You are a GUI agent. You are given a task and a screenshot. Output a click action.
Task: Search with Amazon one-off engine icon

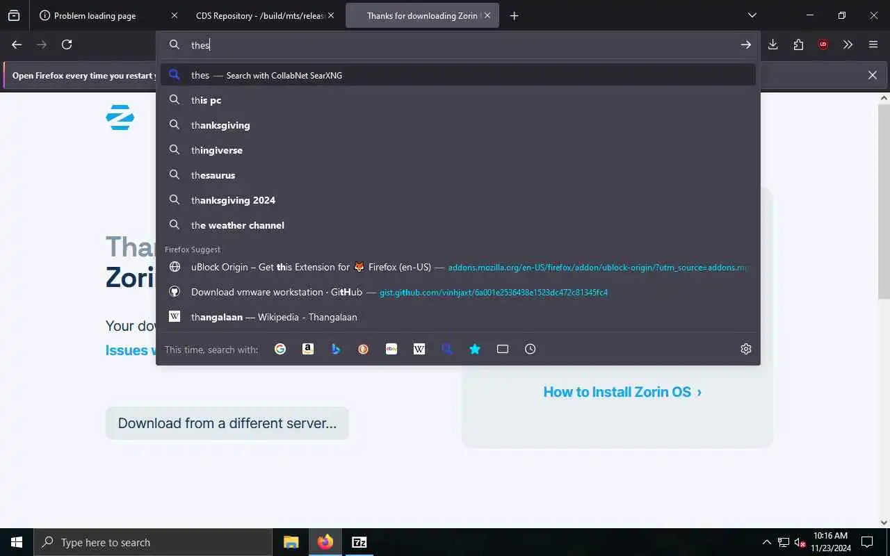coord(308,349)
